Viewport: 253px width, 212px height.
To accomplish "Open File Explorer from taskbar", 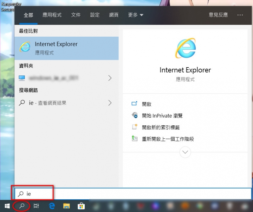I will click(66, 206).
